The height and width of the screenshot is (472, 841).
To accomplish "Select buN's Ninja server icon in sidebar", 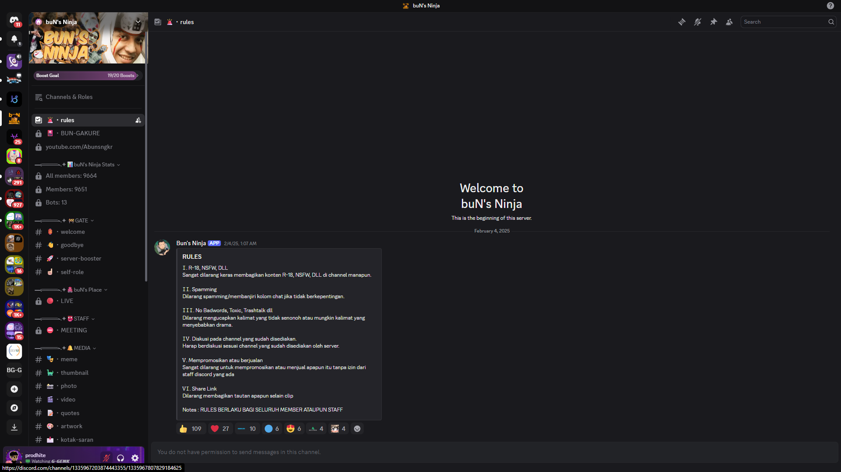I will point(14,118).
